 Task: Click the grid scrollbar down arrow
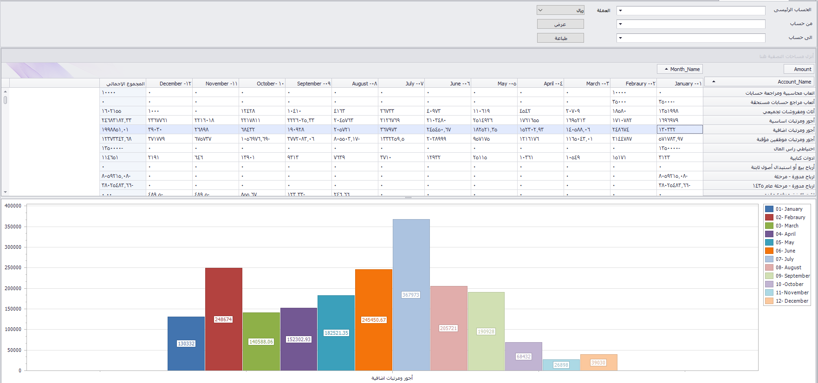(5, 192)
